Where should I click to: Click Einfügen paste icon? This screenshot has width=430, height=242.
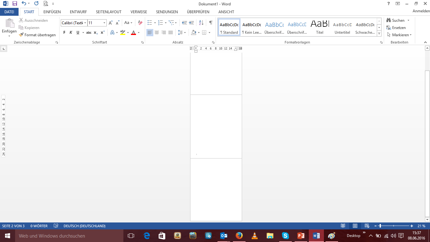click(9, 24)
